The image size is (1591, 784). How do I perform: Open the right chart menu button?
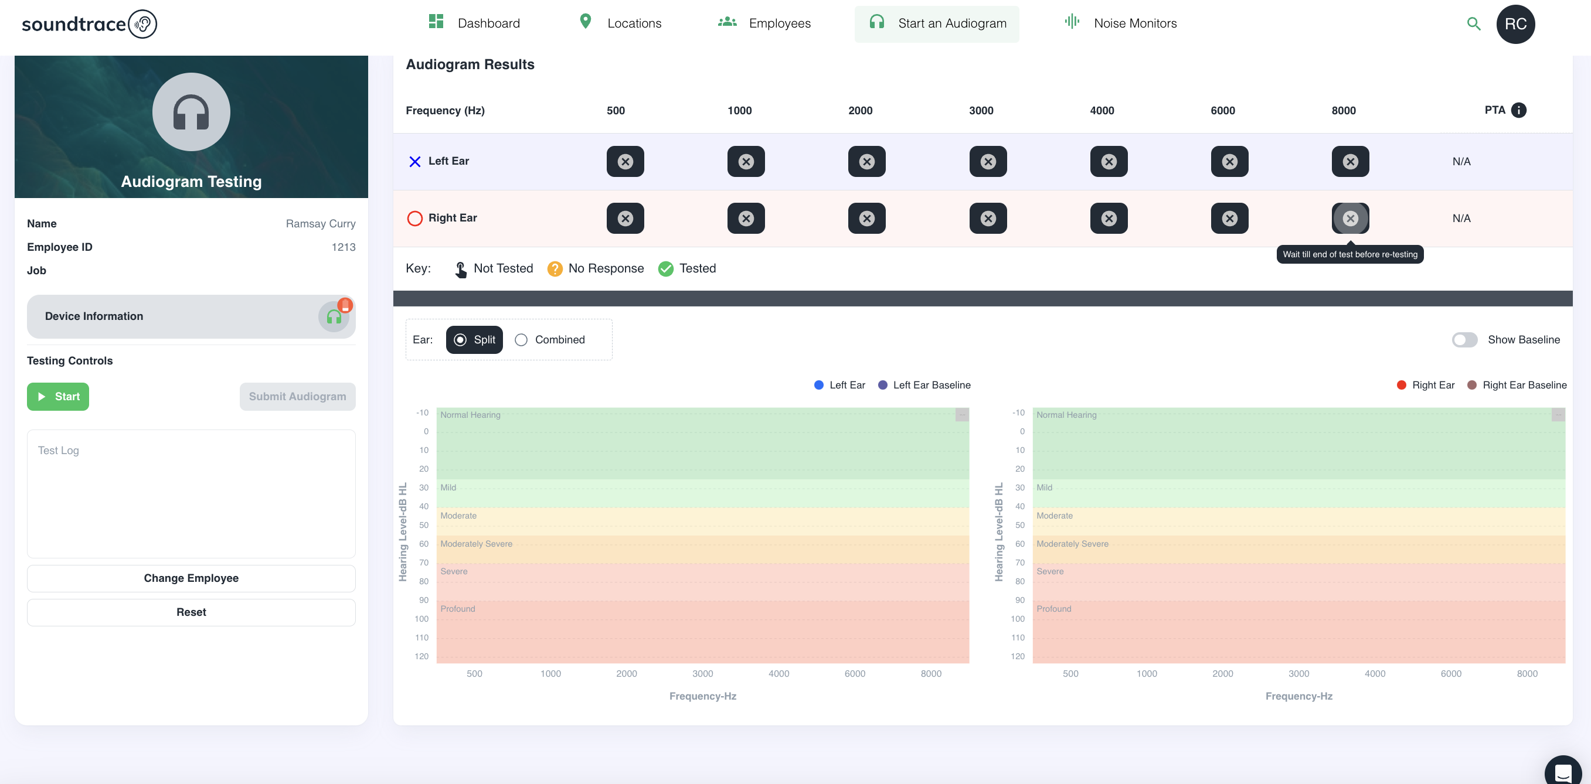(1558, 415)
